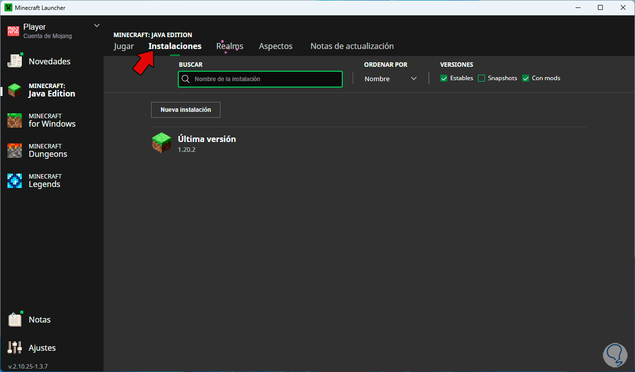The width and height of the screenshot is (635, 372).
Task: Open the Ordenar por Nombre dropdown
Action: [390, 79]
